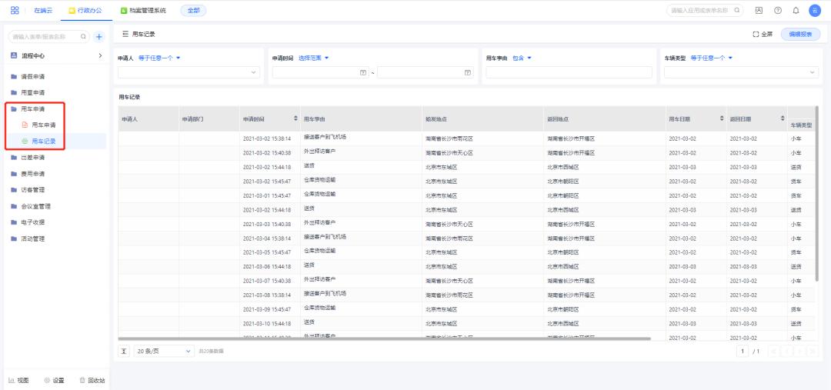
Task: Click the 全部 pill tab
Action: pyautogui.click(x=193, y=10)
